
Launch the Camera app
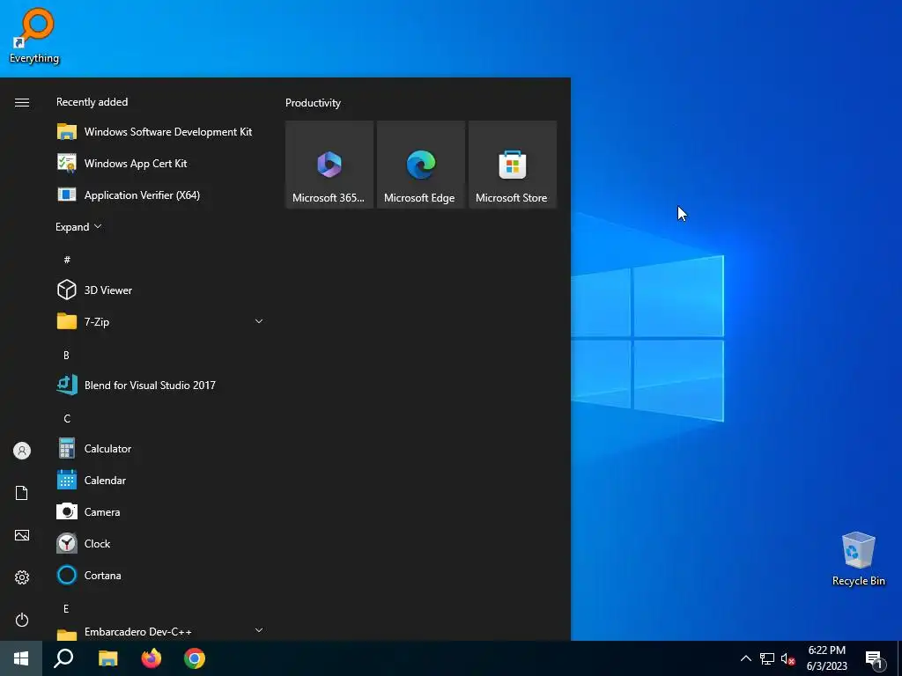[160, 511]
